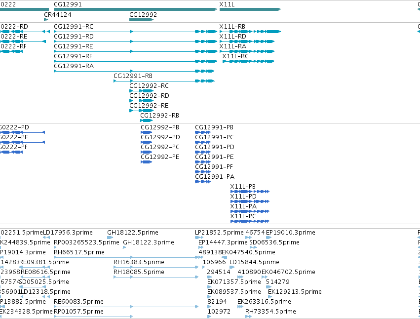Screen dimensions: 420x319
Task: Select the CG12991-PD protein label
Action: coord(215,147)
